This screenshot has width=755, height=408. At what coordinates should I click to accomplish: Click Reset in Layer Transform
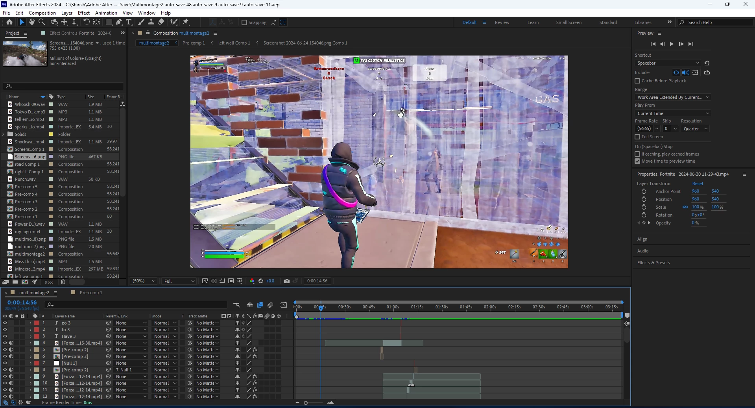pyautogui.click(x=698, y=184)
